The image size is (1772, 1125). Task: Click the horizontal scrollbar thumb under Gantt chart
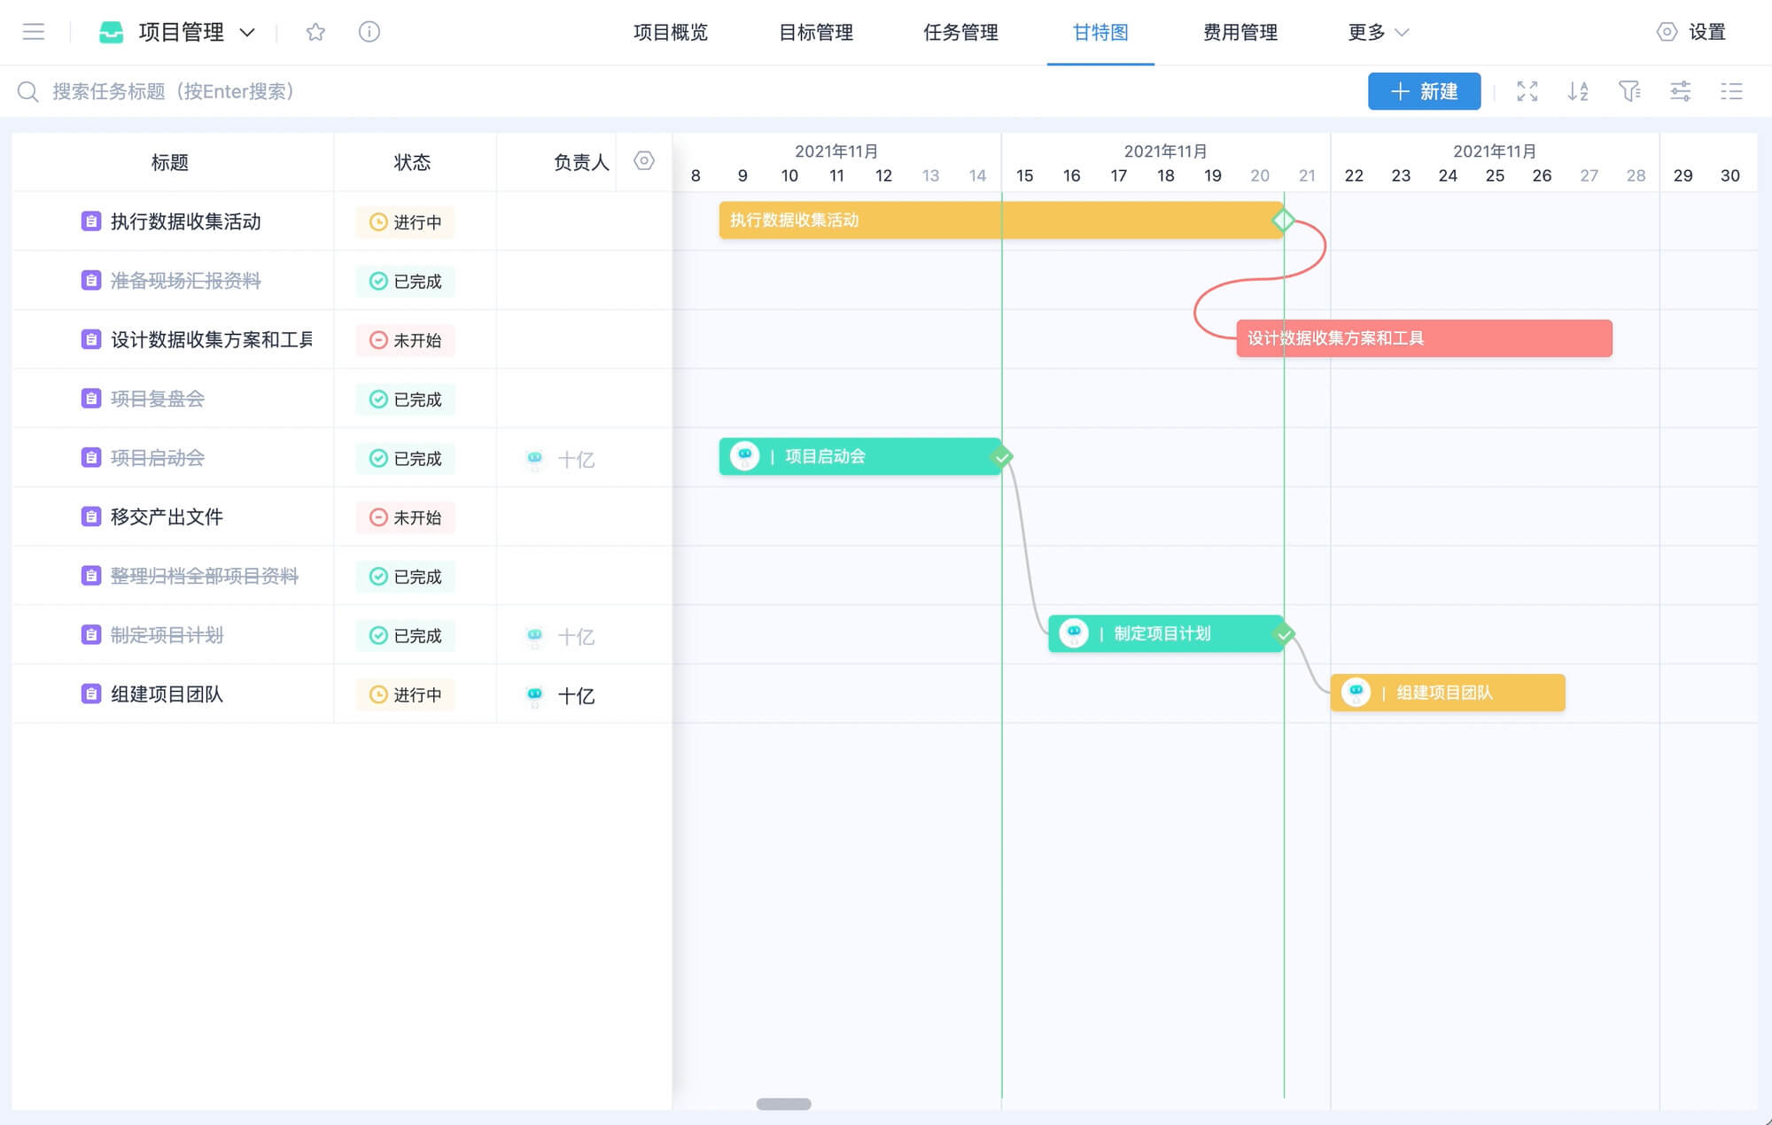(x=783, y=1104)
